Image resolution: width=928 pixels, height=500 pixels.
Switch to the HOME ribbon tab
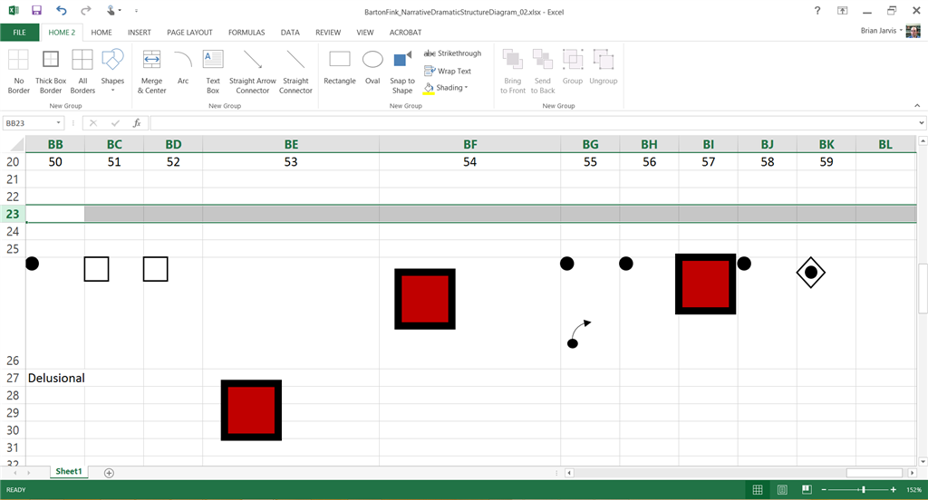tap(101, 33)
